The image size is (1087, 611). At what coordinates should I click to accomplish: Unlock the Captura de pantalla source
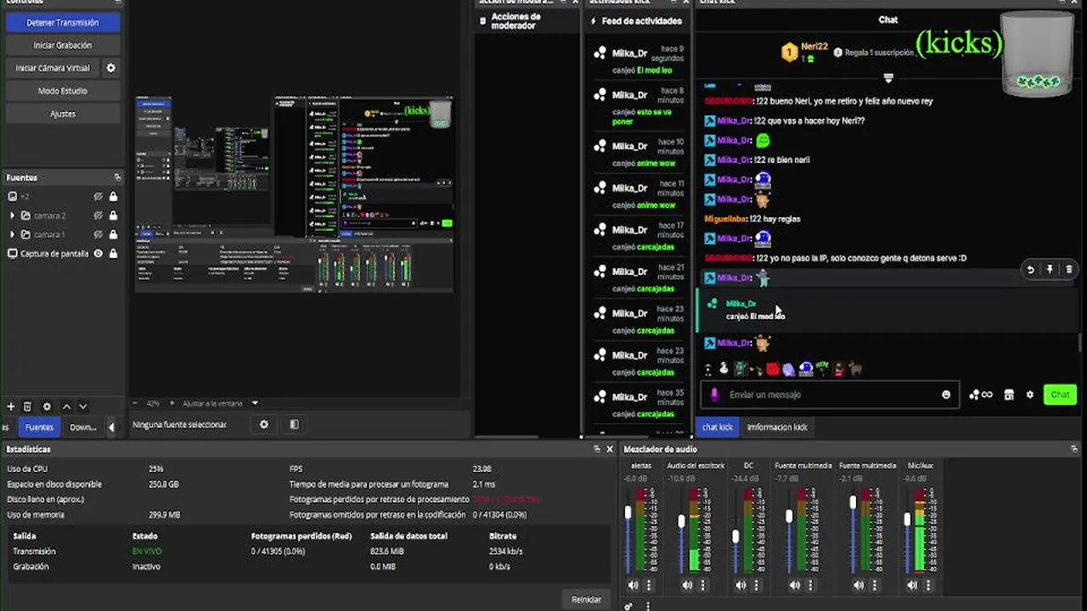point(113,254)
